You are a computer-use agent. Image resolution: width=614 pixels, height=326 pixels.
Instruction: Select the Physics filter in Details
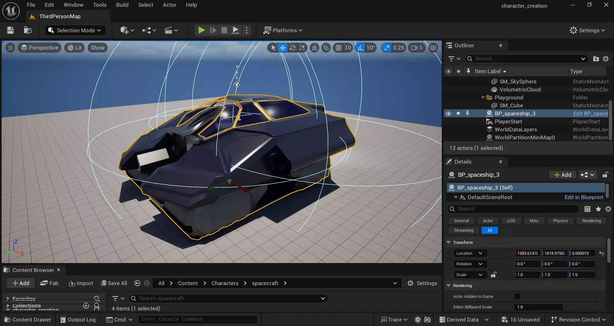(560, 221)
